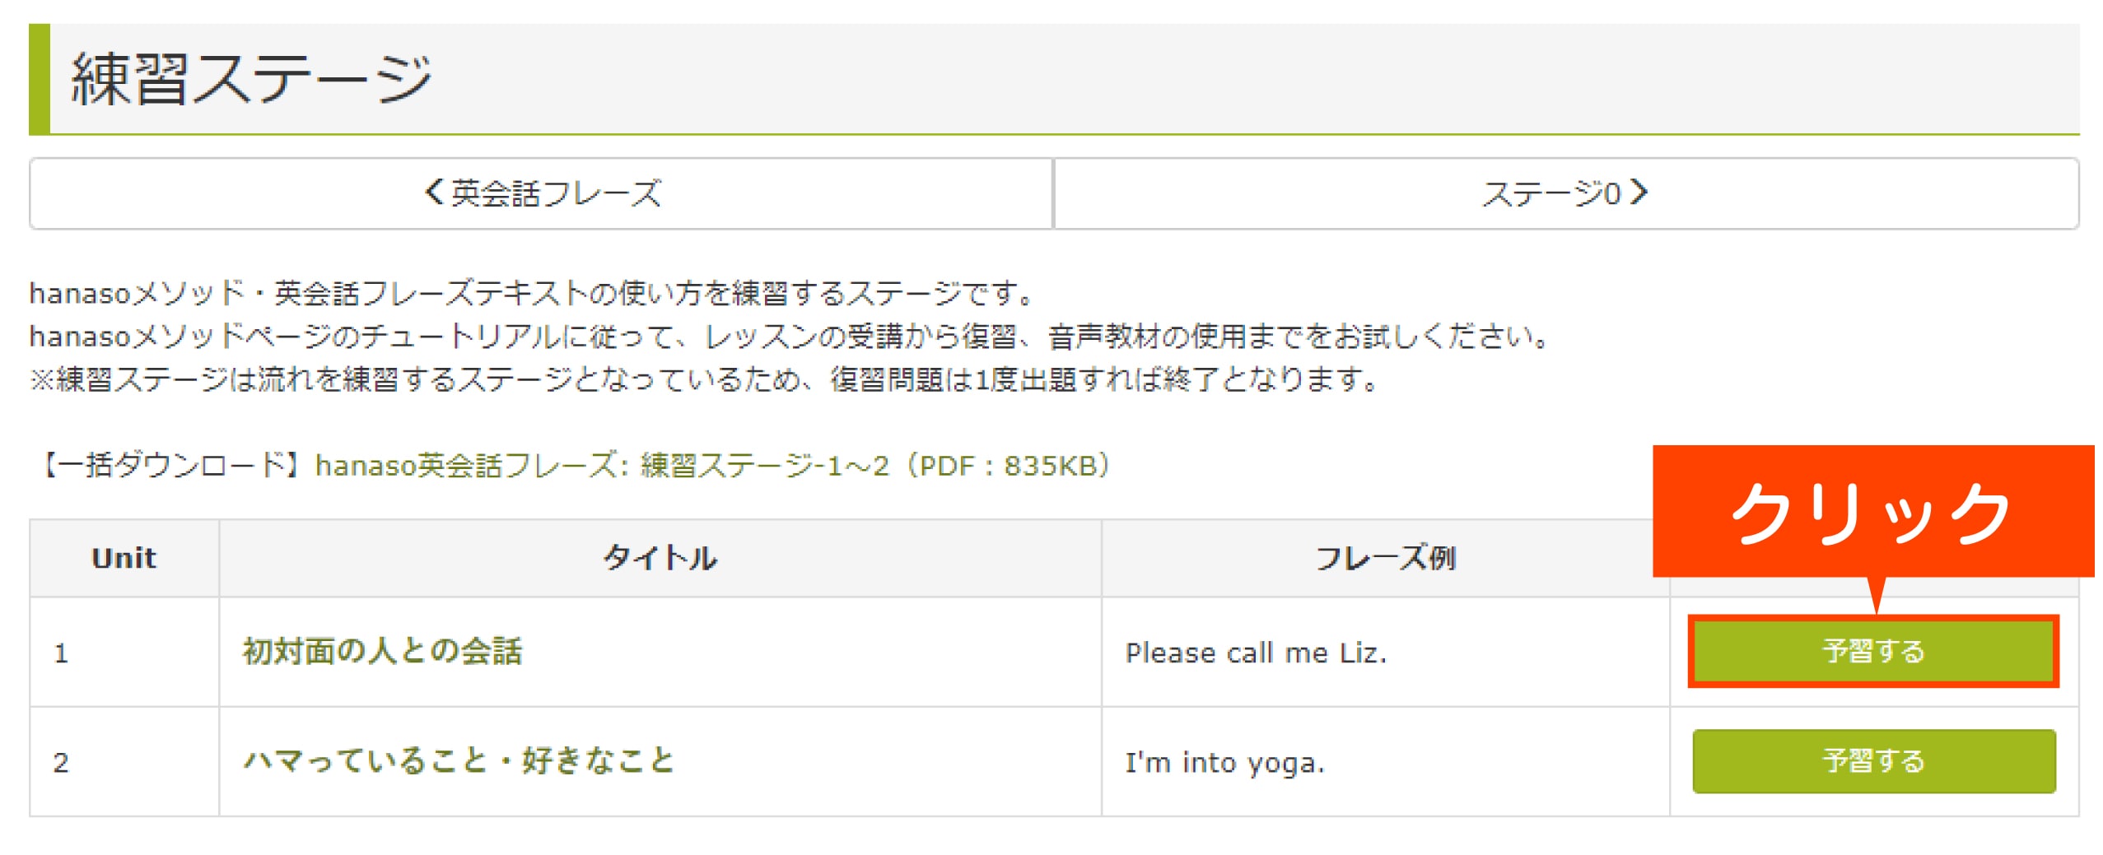Click the Unit number 2 cell
2103x855 pixels.
click(x=61, y=762)
